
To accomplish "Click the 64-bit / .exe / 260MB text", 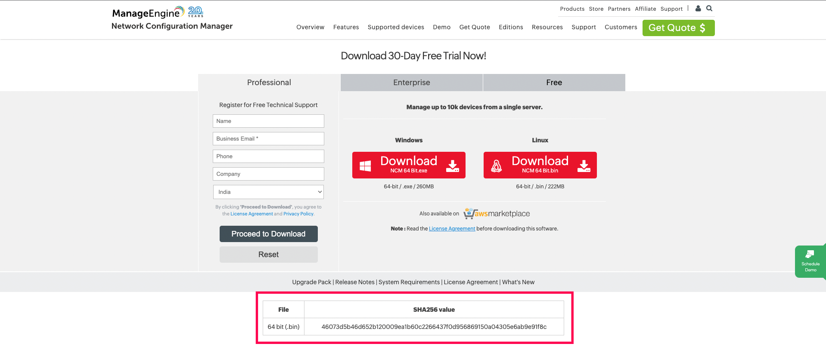I will (x=409, y=187).
